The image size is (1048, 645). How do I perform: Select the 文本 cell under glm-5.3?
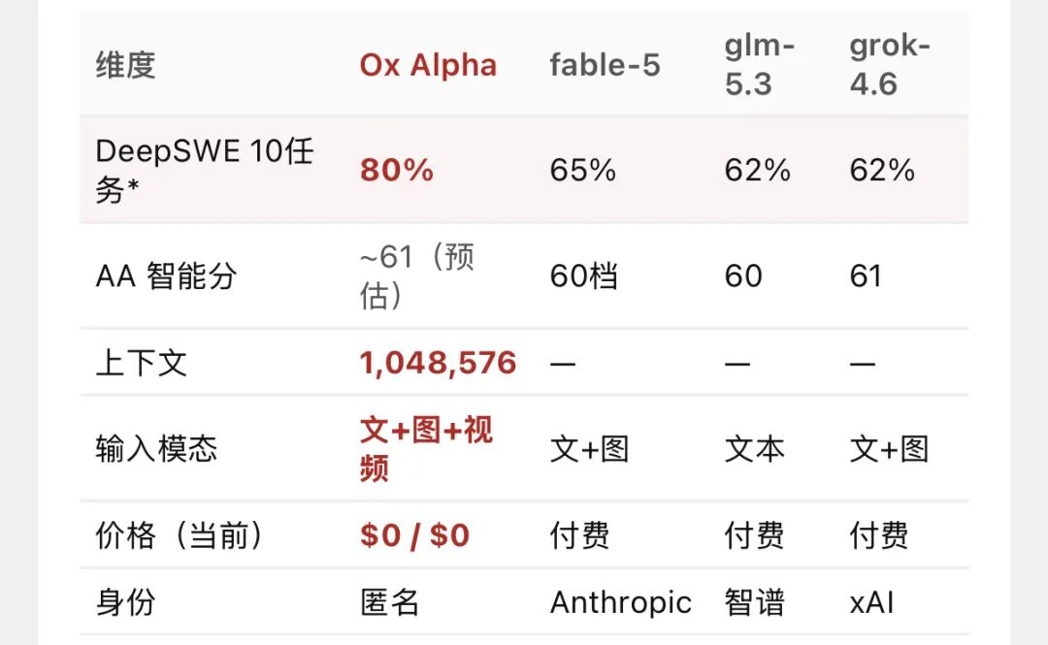coord(755,448)
